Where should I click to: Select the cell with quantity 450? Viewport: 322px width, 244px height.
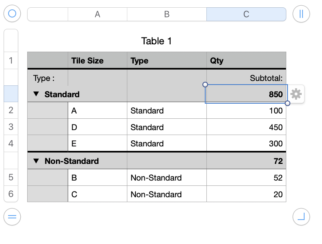click(246, 127)
